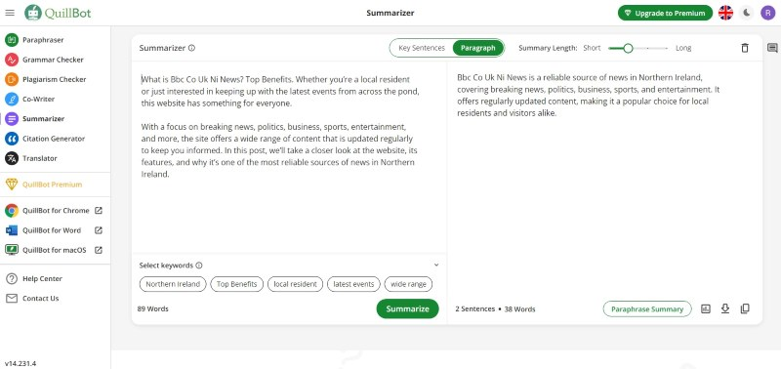Go to Grammar Checker in sidebar

pyautogui.click(x=53, y=60)
